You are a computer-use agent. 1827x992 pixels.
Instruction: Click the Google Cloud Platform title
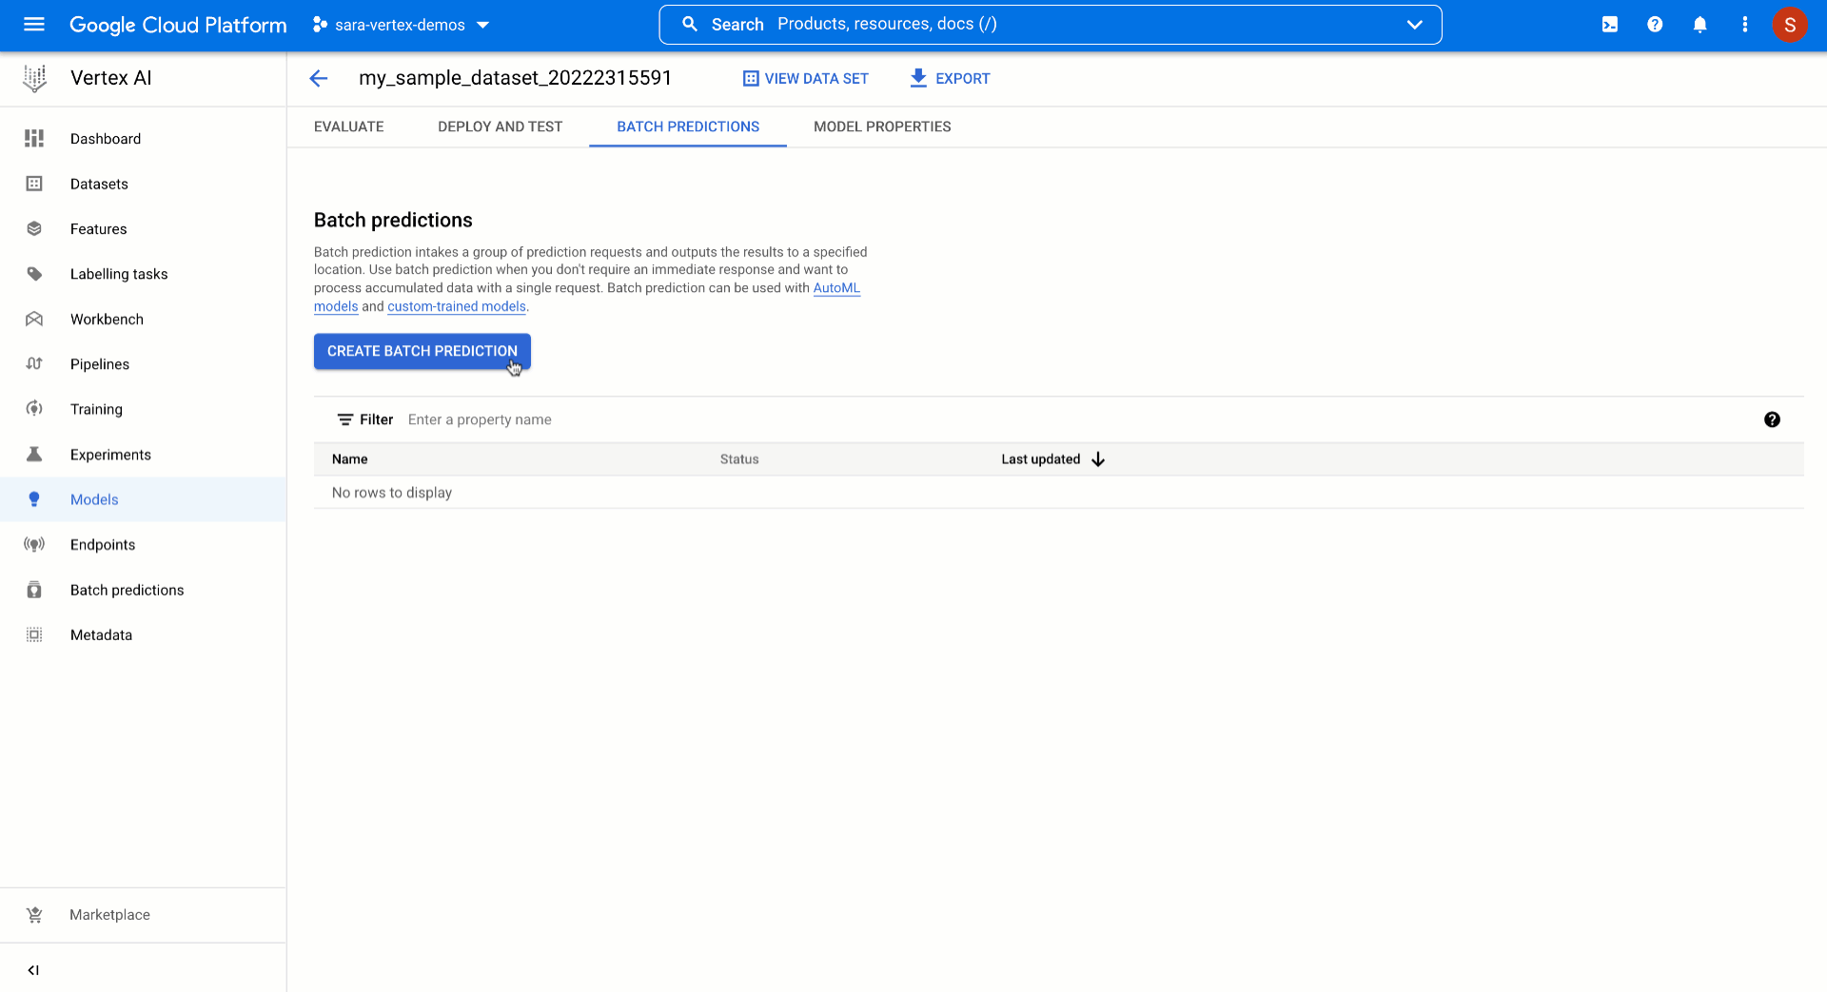[178, 25]
